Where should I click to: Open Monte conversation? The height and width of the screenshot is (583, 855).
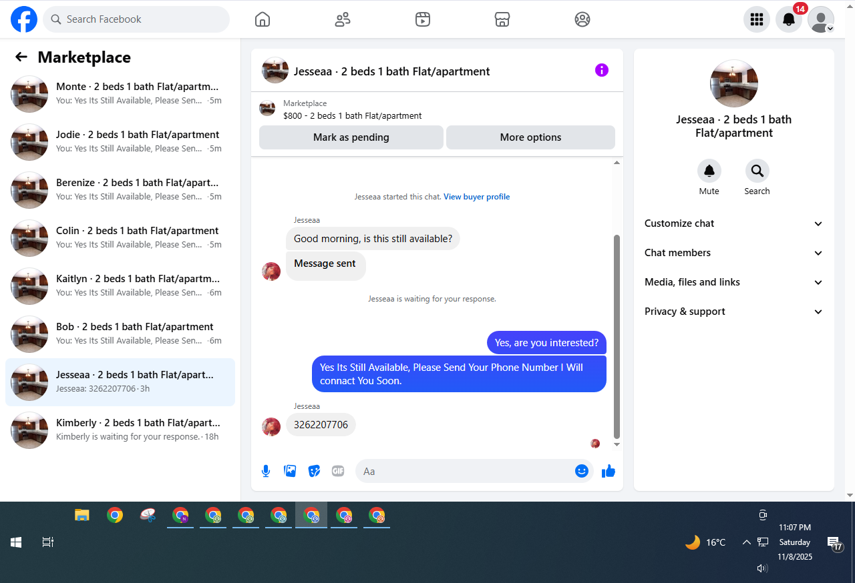click(120, 94)
